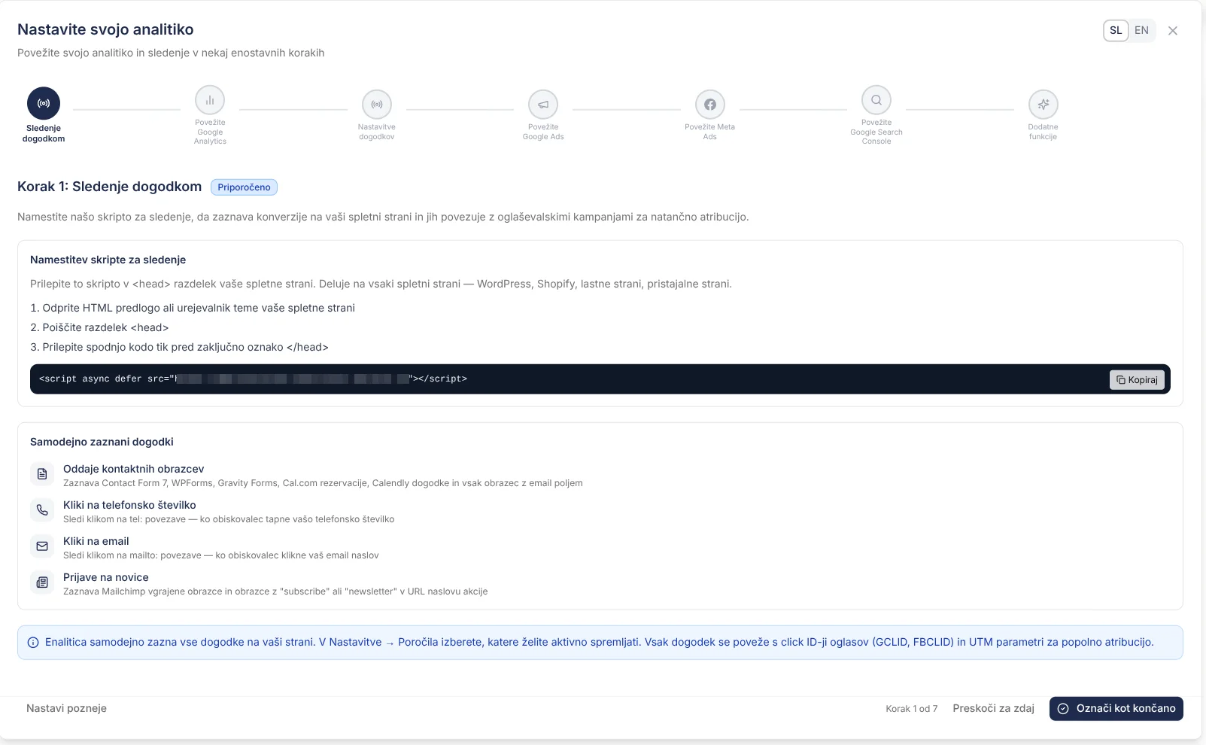Image resolution: width=1206 pixels, height=745 pixels.
Task: Select the Dodatne funkcije sparkle icon
Action: [x=1043, y=105]
